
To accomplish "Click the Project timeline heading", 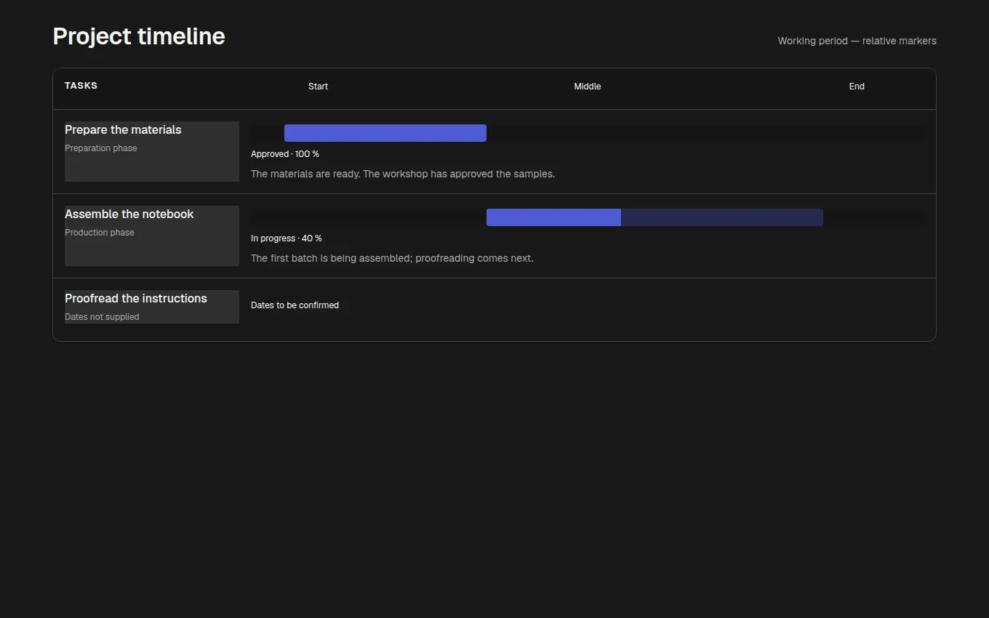I will (139, 36).
